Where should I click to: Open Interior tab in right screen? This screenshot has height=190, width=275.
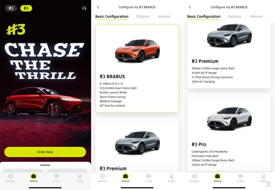tap(256, 16)
